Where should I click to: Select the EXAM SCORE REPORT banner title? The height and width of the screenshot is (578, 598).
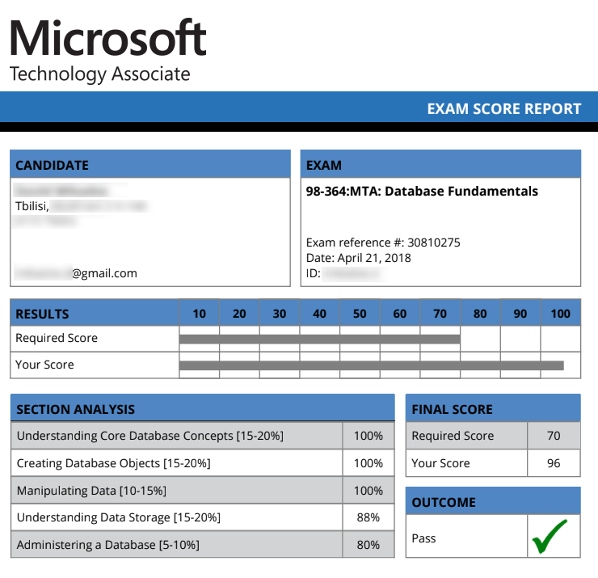pos(503,109)
